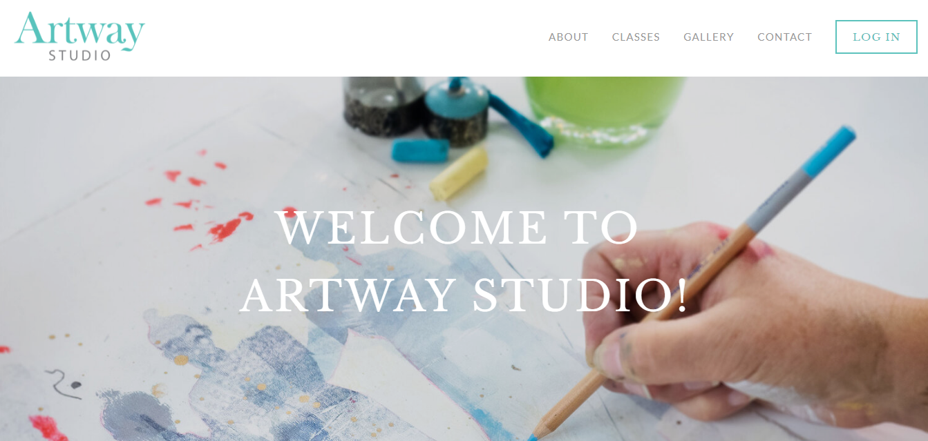This screenshot has width=928, height=441.
Task: Click the 'Artway Studio!' heading line
Action: 464,295
